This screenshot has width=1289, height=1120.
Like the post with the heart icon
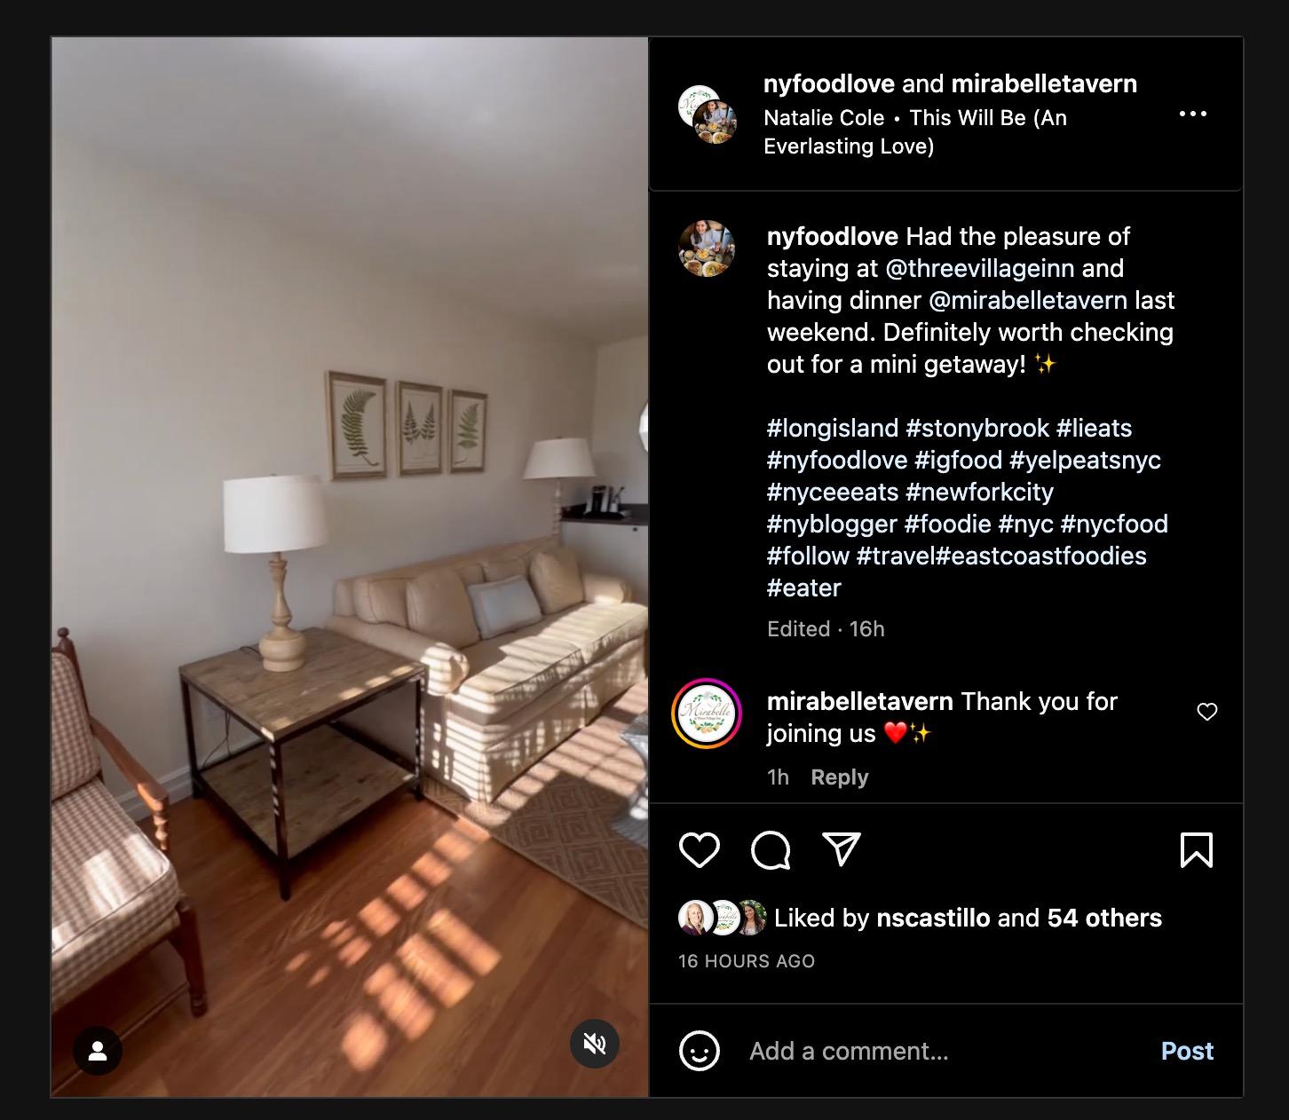(x=699, y=850)
